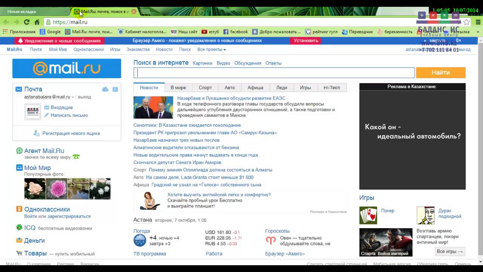Bookmark this page with the star icon
483x272 pixels.
click(467, 22)
